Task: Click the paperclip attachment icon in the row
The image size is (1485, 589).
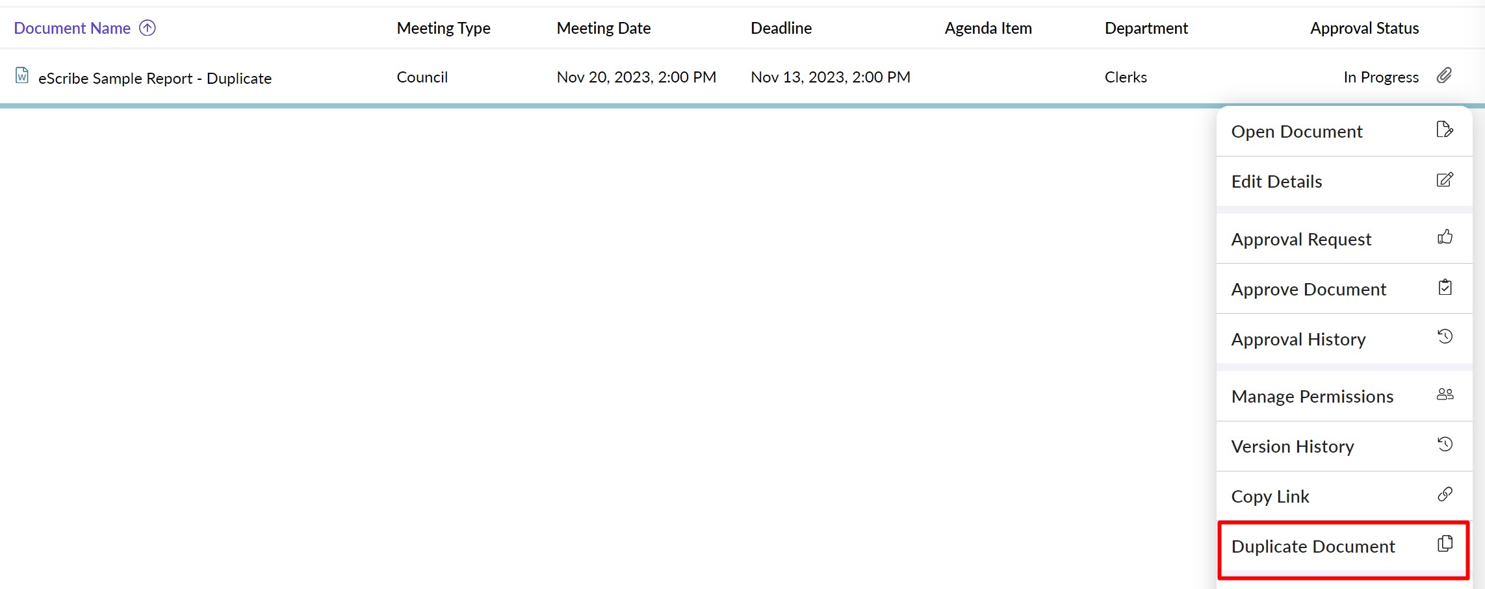Action: [x=1444, y=76]
